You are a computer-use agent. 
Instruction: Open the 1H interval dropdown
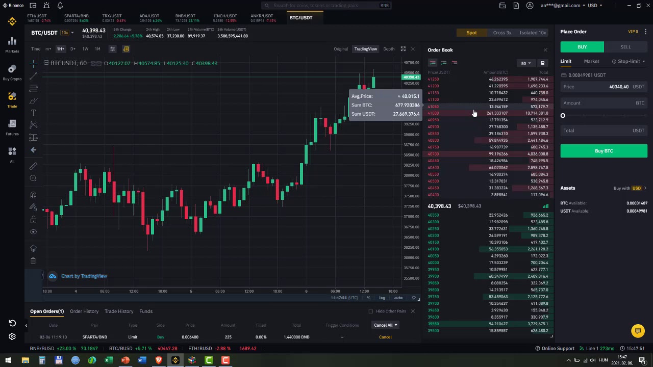[x=61, y=49]
